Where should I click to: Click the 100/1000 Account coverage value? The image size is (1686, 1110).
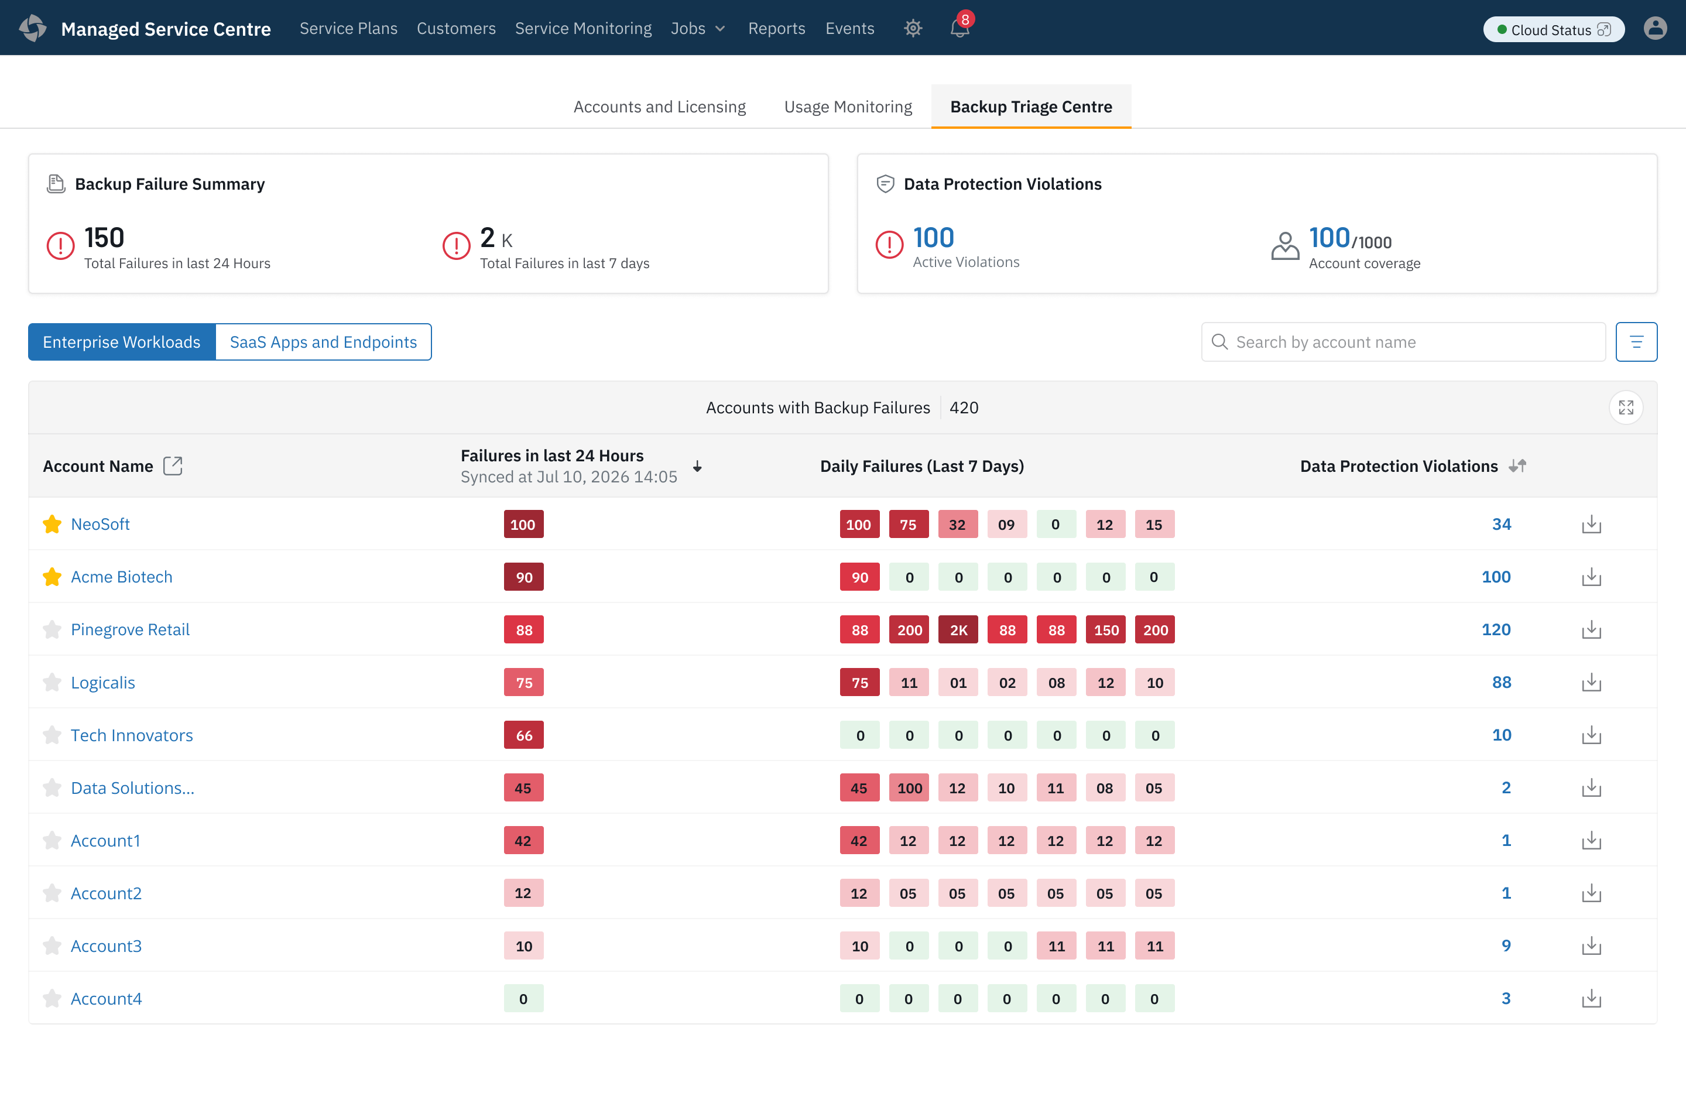coord(1349,238)
